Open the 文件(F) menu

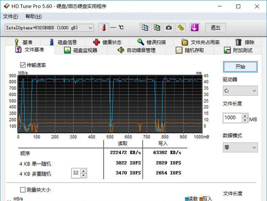tap(10, 16)
